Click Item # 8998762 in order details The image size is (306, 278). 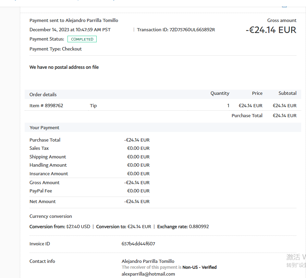pos(46,105)
